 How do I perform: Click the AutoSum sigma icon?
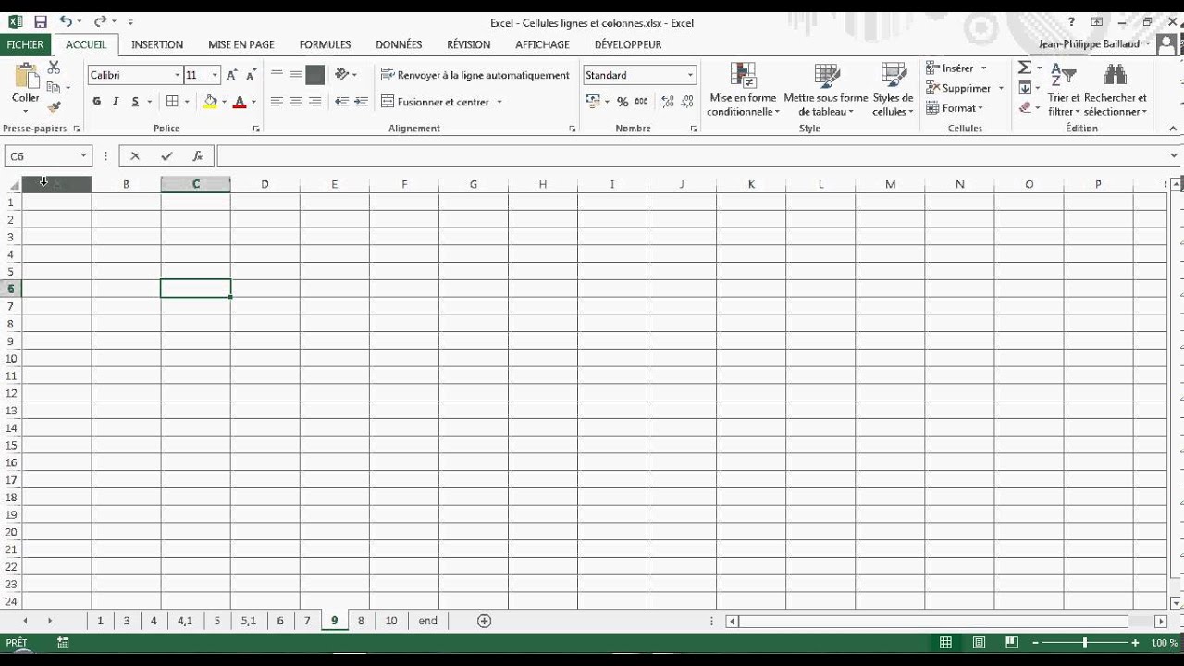click(1024, 68)
